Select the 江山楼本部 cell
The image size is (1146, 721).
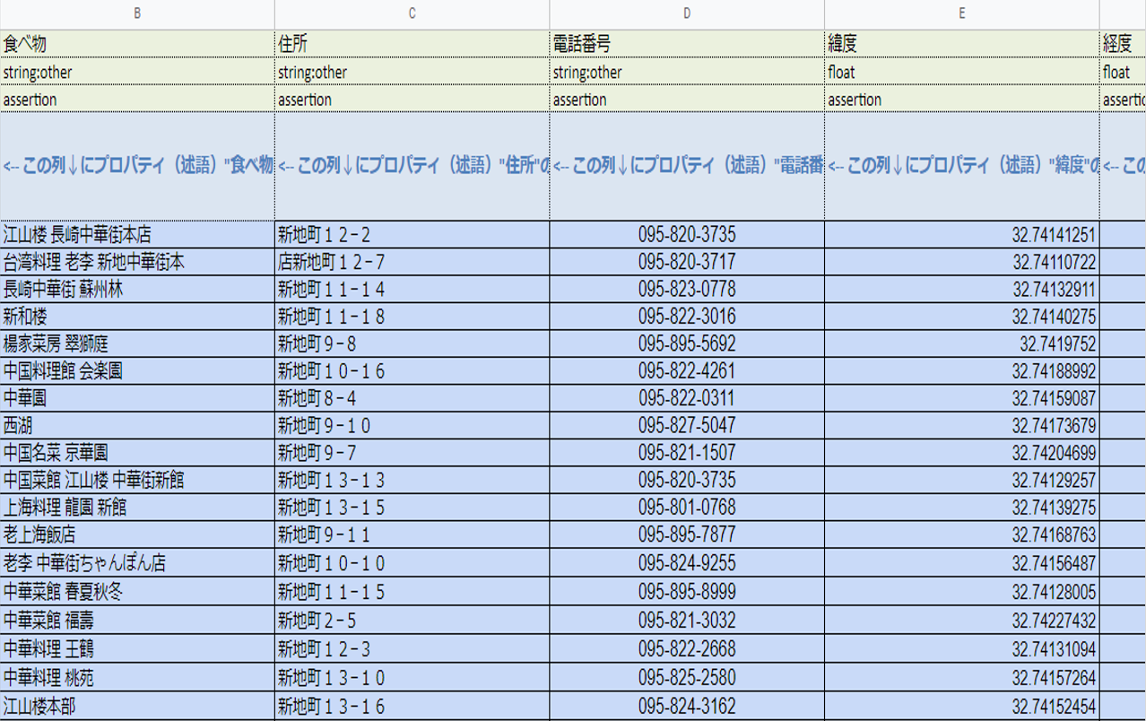tap(137, 706)
